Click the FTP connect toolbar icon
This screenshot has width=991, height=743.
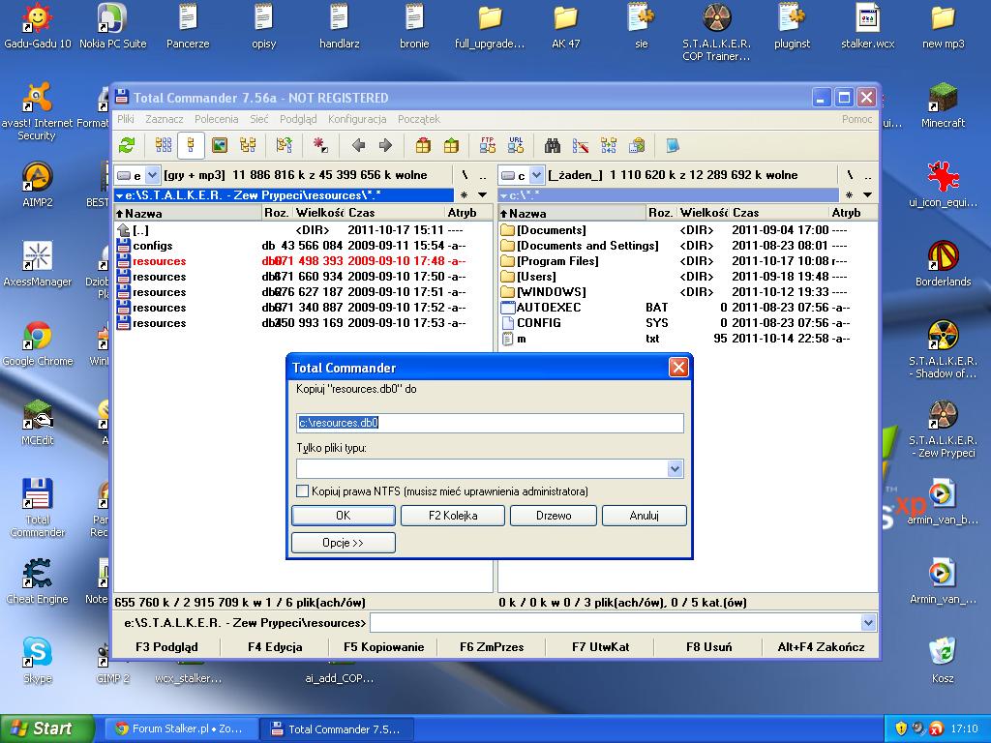click(488, 145)
